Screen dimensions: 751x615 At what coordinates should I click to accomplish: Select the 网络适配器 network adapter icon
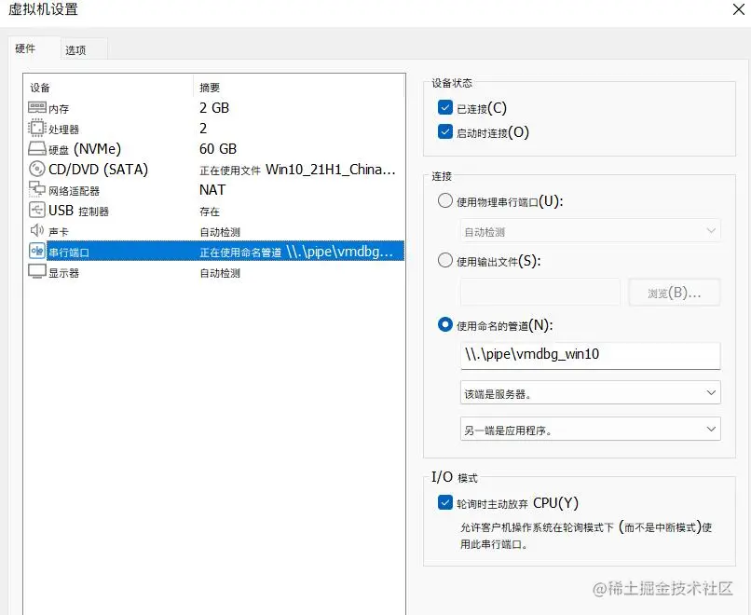click(34, 189)
